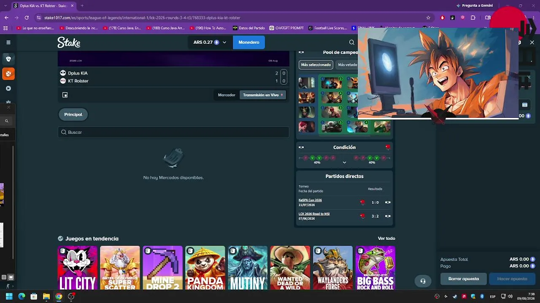Image resolution: width=540 pixels, height=303 pixels.
Task: Open the Mutiny game thumbnail
Action: click(248, 268)
